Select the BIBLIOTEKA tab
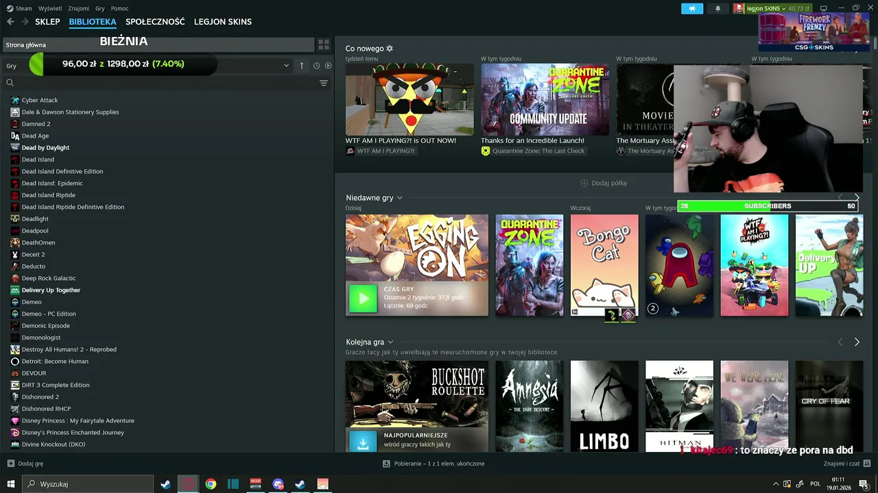 point(93,22)
